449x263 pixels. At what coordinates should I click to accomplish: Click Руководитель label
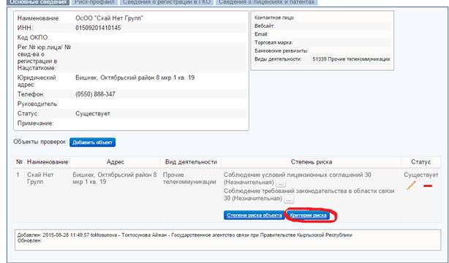(x=38, y=104)
